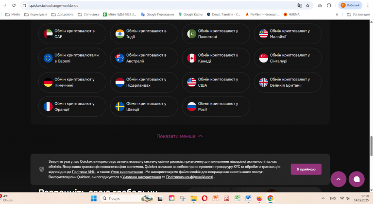The image size is (373, 204).
Task: Click the taskbar Пошук search box
Action: tap(127, 198)
